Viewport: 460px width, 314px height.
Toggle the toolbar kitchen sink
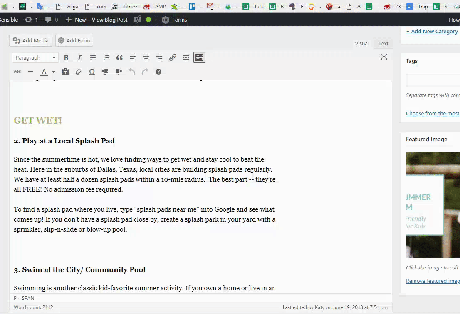click(x=199, y=57)
